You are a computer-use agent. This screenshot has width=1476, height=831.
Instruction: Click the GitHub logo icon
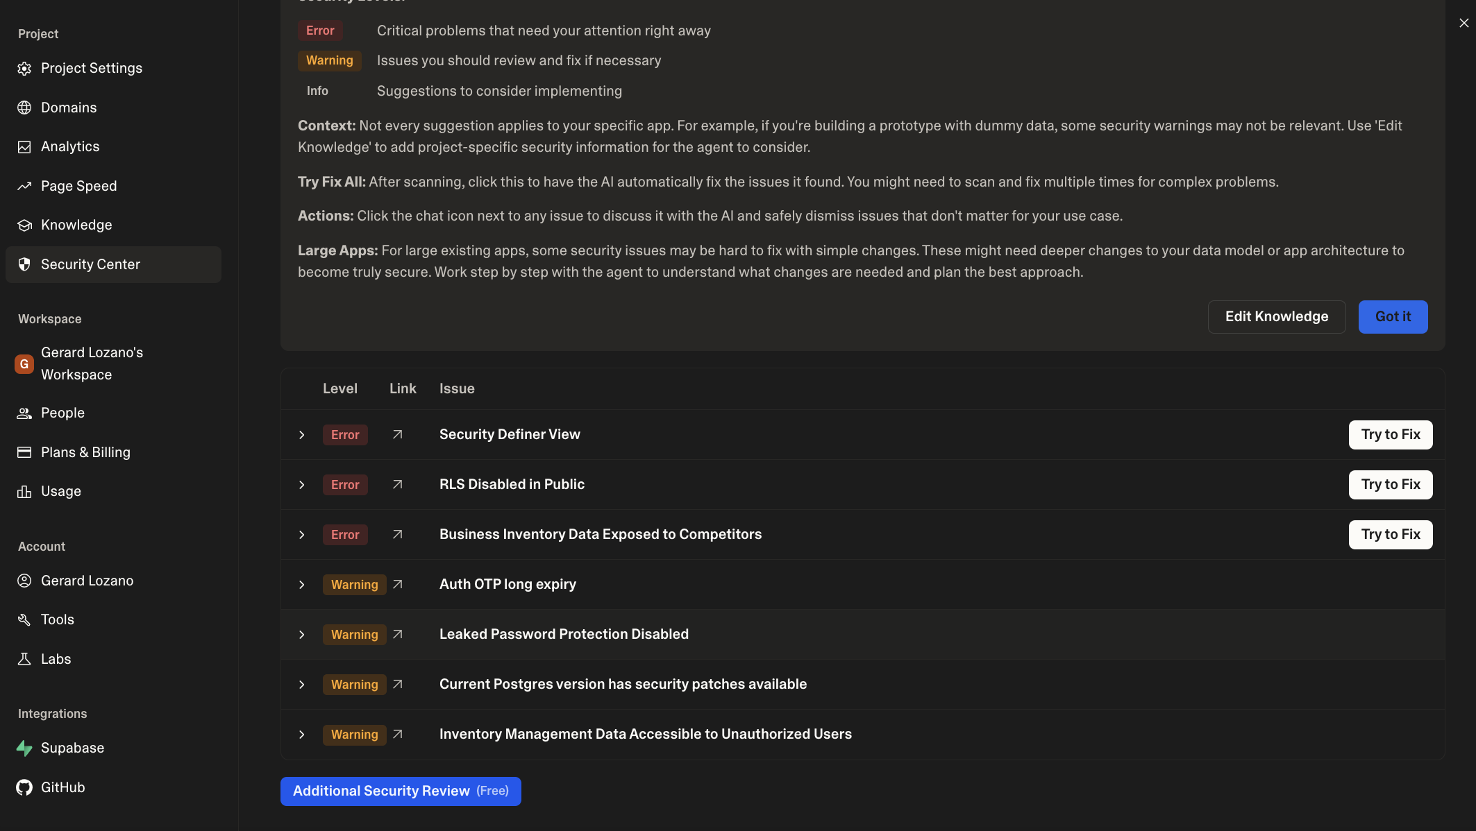pyautogui.click(x=24, y=787)
